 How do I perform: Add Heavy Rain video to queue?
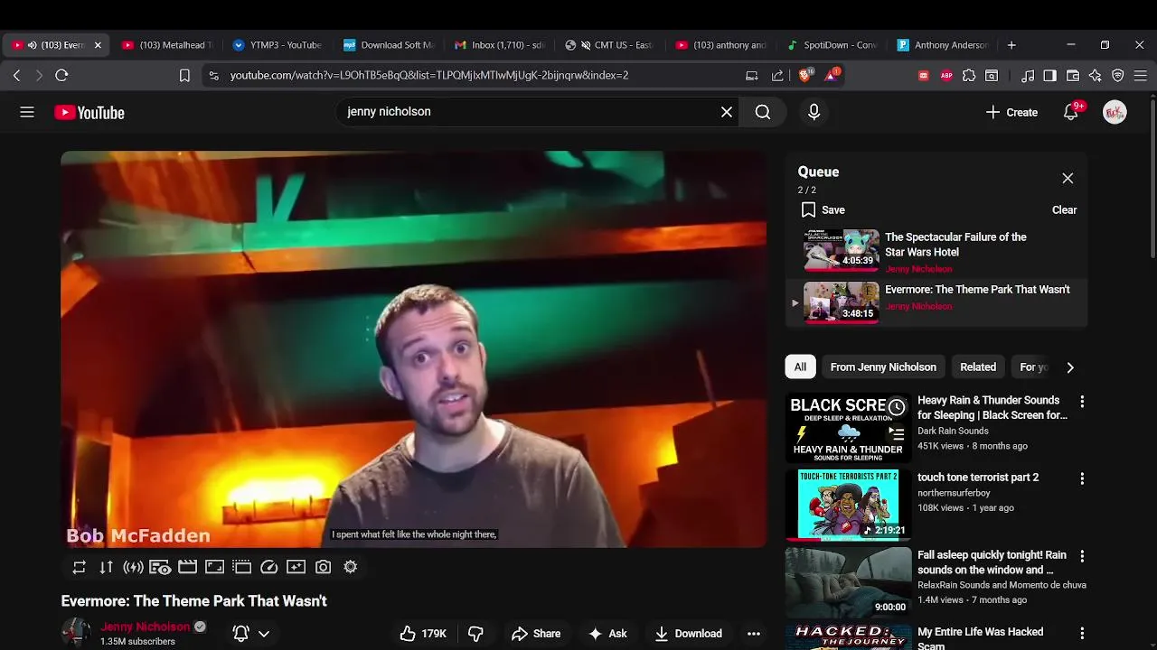896,433
